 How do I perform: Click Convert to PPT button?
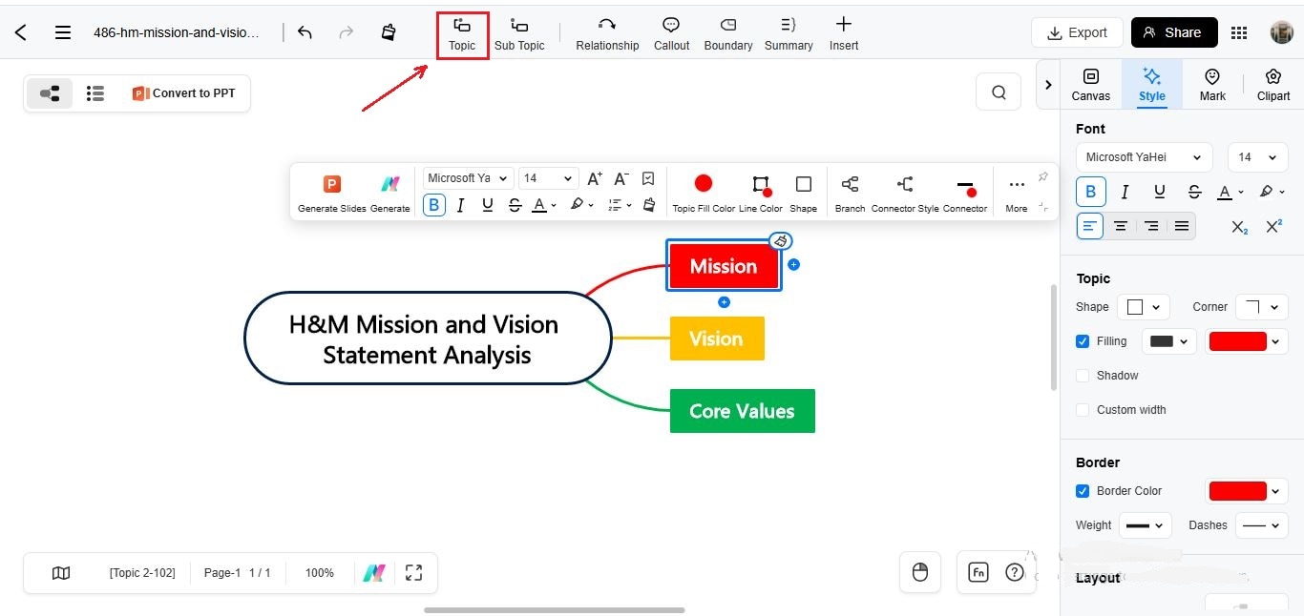pyautogui.click(x=184, y=93)
